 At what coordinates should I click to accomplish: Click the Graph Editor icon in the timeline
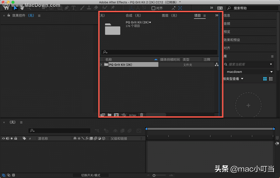click(x=139, y=131)
